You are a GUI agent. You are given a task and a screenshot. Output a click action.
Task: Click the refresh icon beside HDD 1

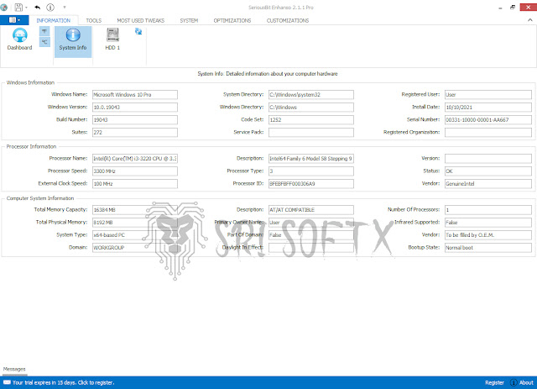coord(138,32)
